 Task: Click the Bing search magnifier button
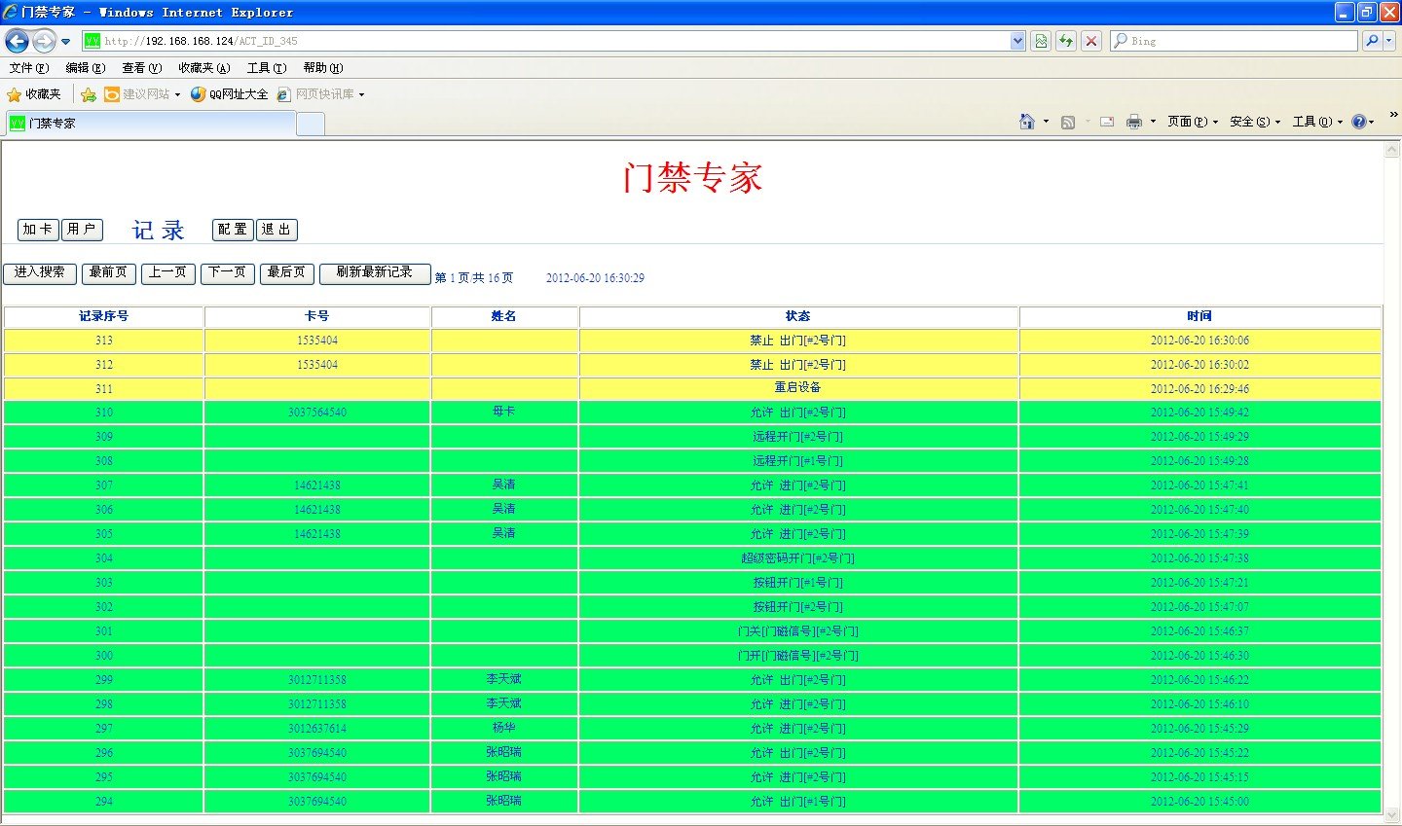click(1372, 41)
